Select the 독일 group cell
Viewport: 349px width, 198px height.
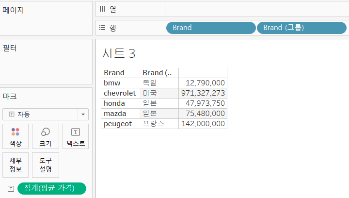coord(150,83)
